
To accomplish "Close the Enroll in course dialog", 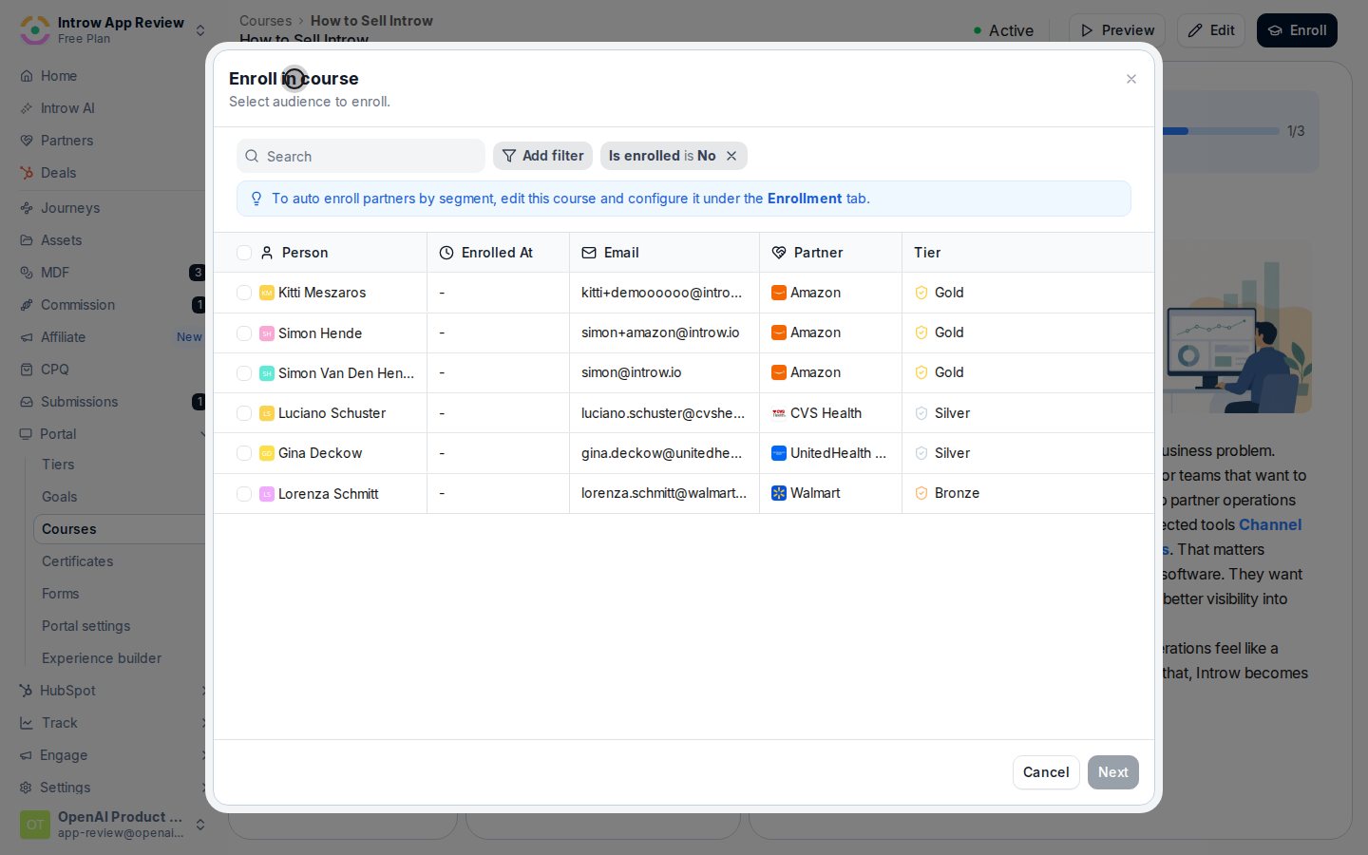I will (x=1131, y=79).
